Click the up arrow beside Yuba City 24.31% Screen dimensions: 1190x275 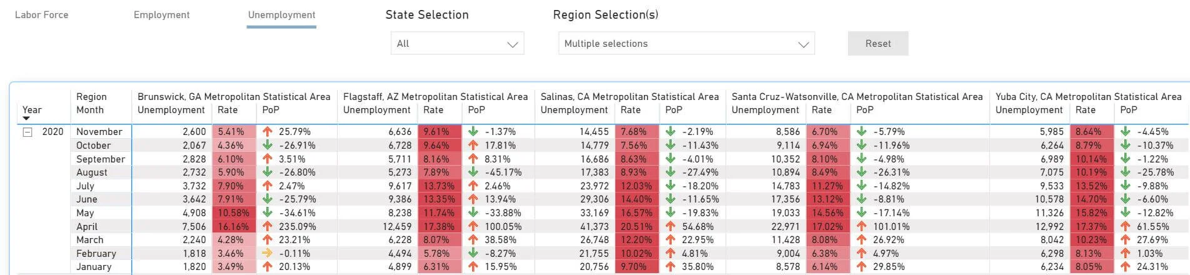click(1126, 267)
